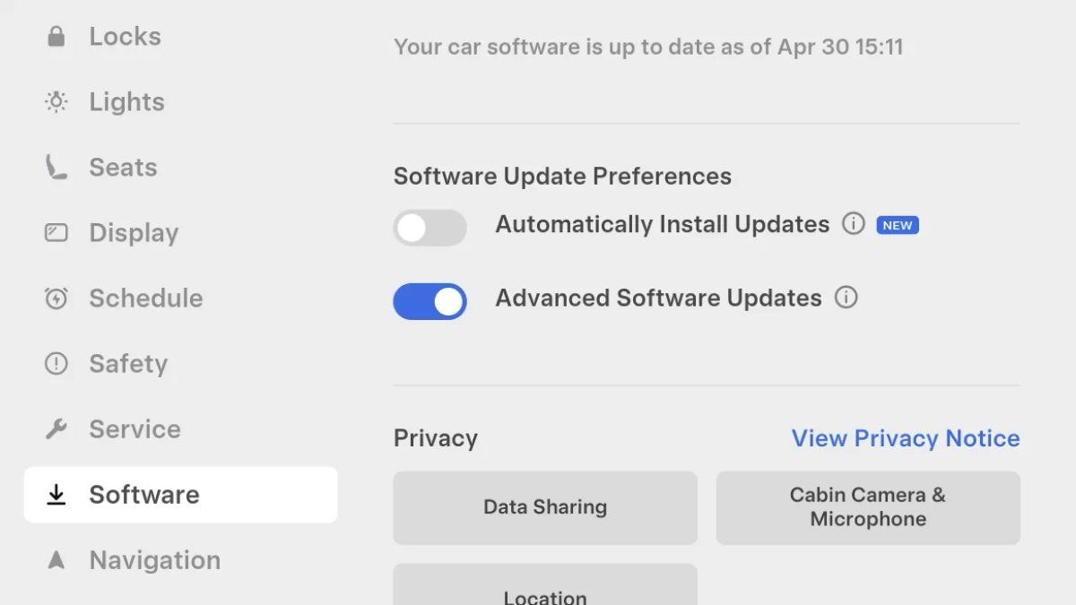The width and height of the screenshot is (1076, 605).
Task: Disable Advanced Software Updates toggle
Action: (x=430, y=302)
